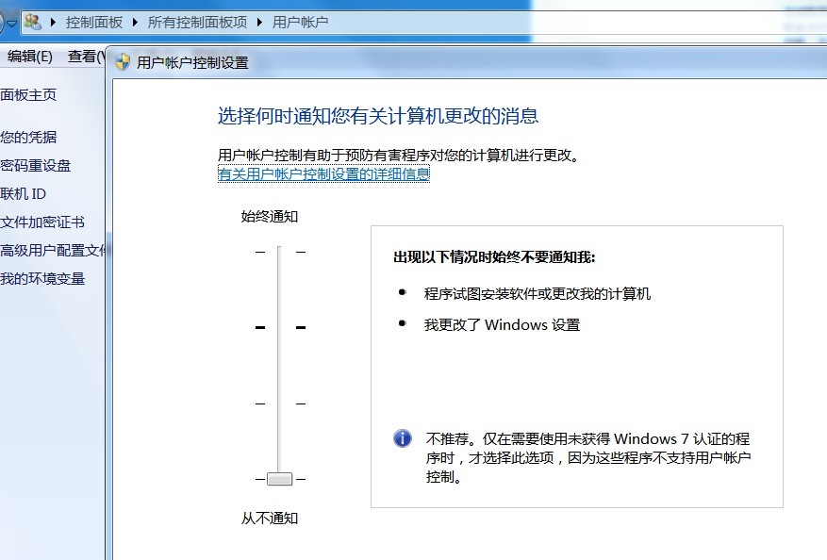Open 联机 ID sidebar link
Image resolution: width=827 pixels, height=560 pixels.
coord(24,194)
